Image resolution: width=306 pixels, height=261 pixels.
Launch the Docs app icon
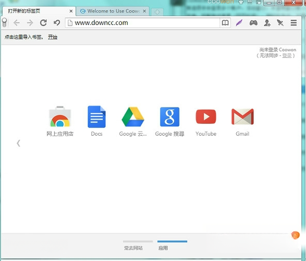pos(96,116)
